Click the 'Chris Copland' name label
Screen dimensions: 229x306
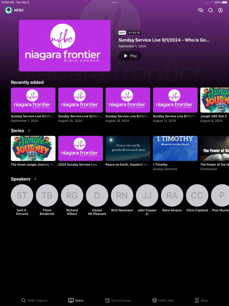(197, 210)
